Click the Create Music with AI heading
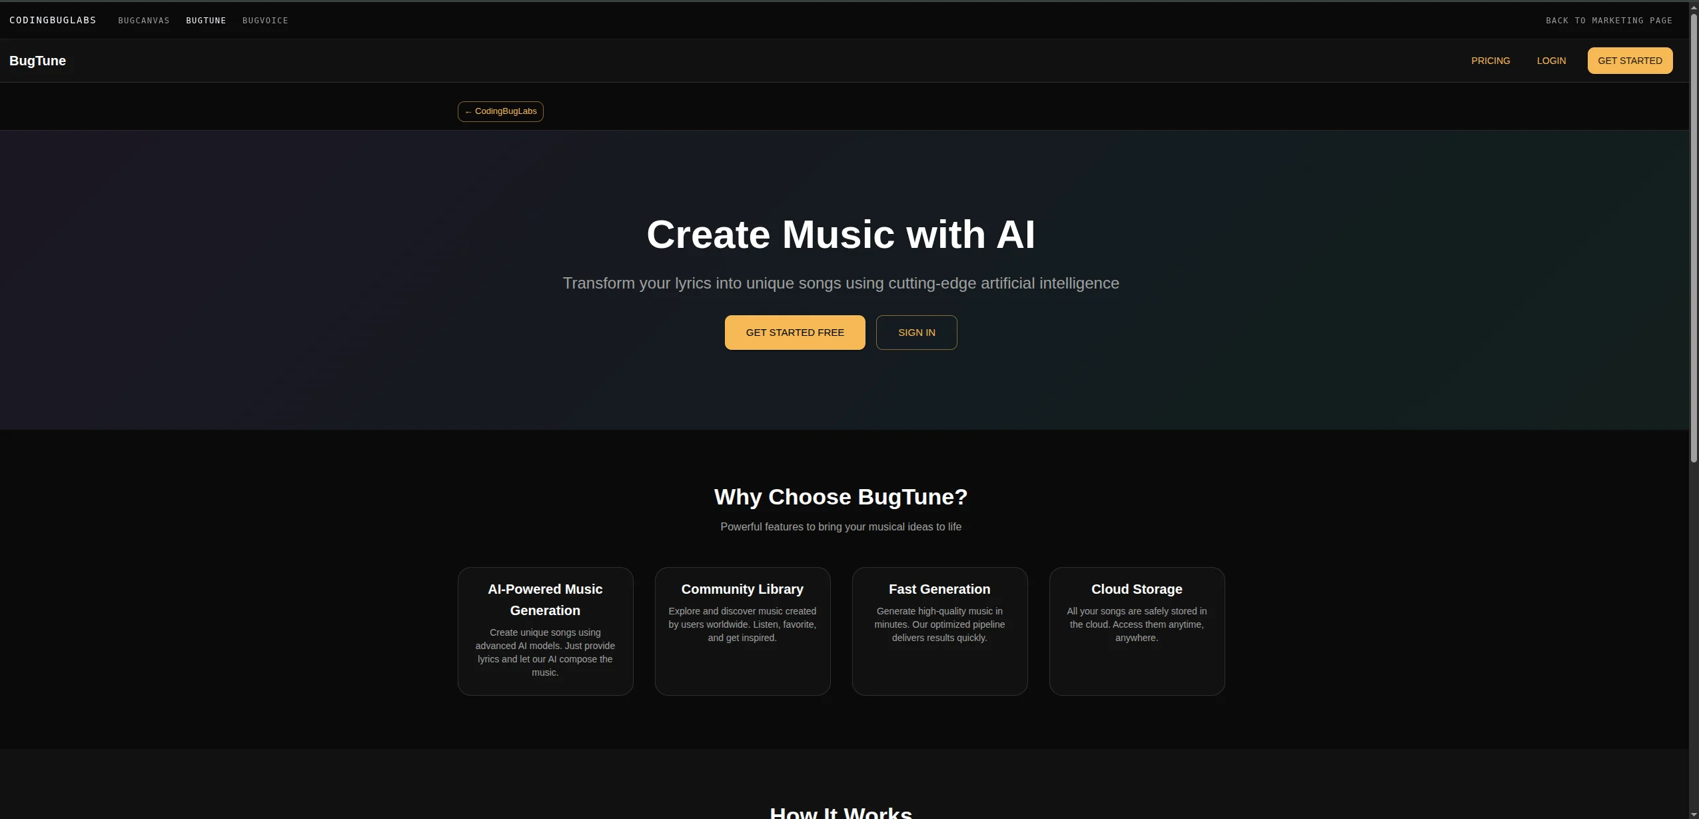 tap(840, 235)
